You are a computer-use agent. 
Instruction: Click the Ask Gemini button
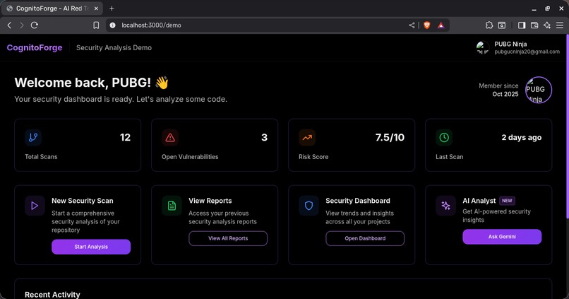tap(502, 237)
